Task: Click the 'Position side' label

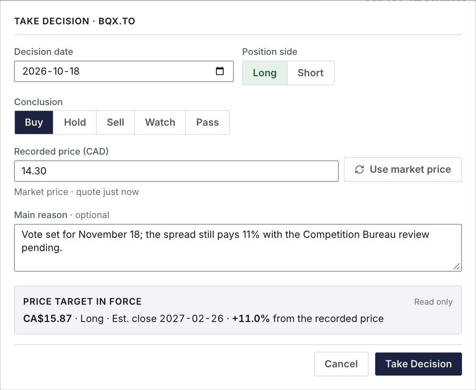Action: 269,52
